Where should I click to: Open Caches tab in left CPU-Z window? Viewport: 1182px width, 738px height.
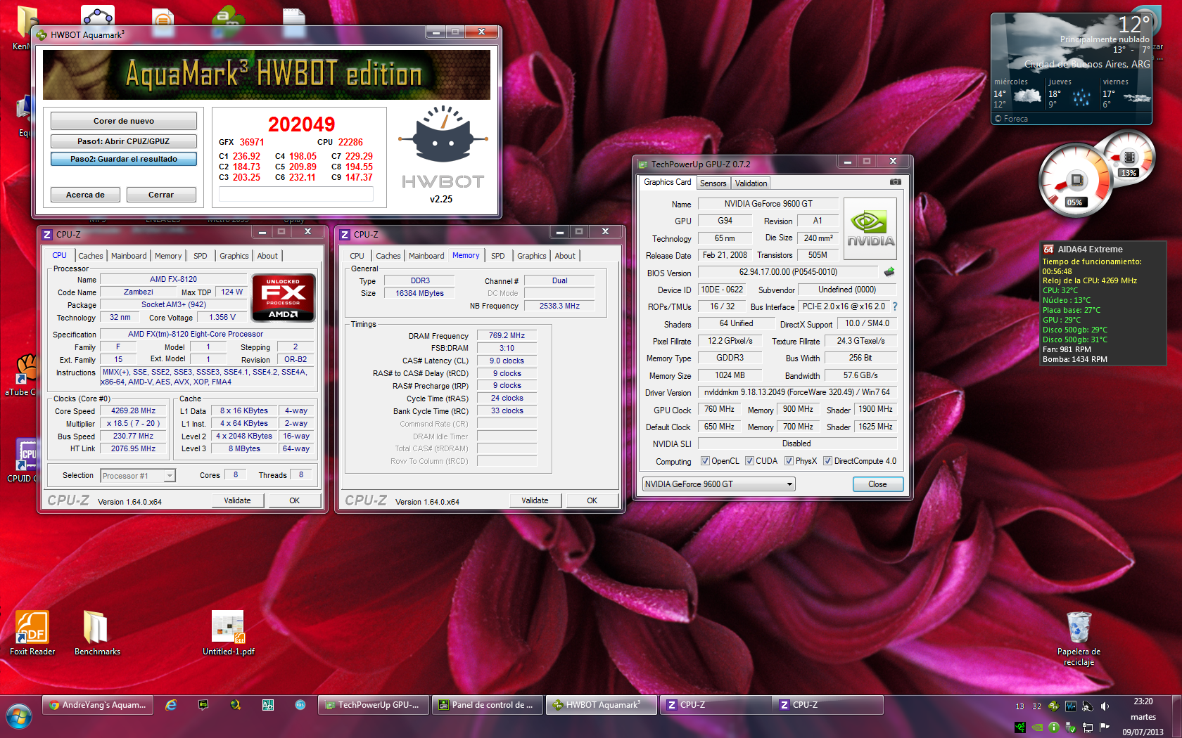(90, 256)
